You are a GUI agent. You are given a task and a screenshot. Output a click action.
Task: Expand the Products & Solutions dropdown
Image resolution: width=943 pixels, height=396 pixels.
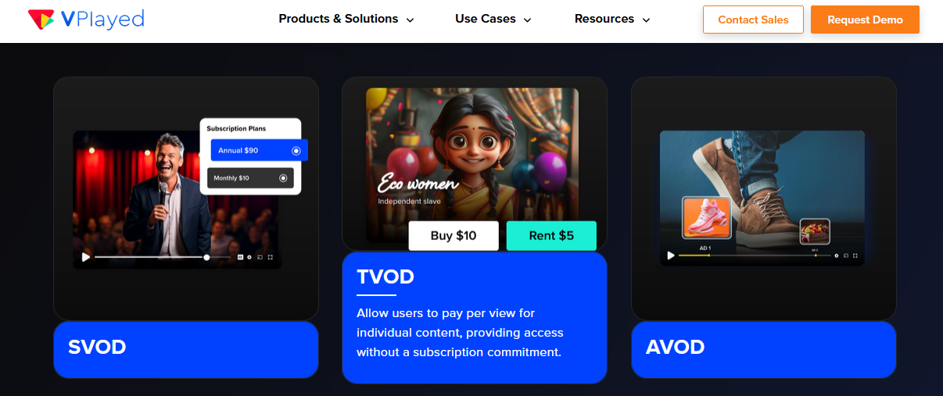click(346, 19)
